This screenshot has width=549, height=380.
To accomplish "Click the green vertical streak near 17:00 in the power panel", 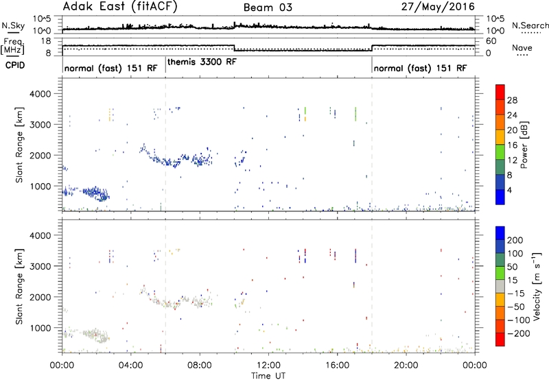I will 355,114.
